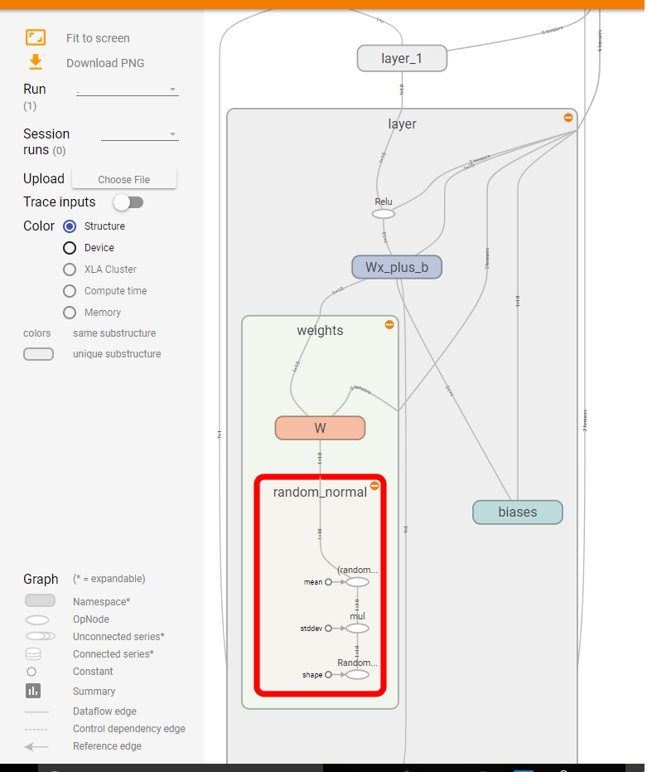Click the OpNode legend ellipse
647x772 pixels.
coord(37,620)
